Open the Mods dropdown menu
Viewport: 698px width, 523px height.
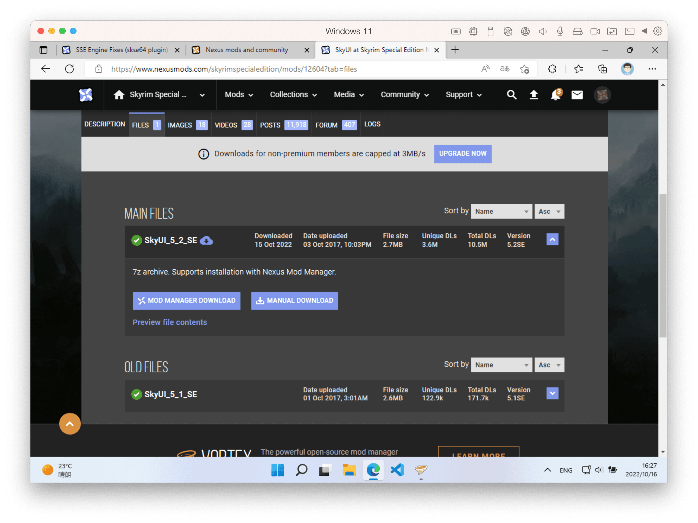pyautogui.click(x=239, y=95)
